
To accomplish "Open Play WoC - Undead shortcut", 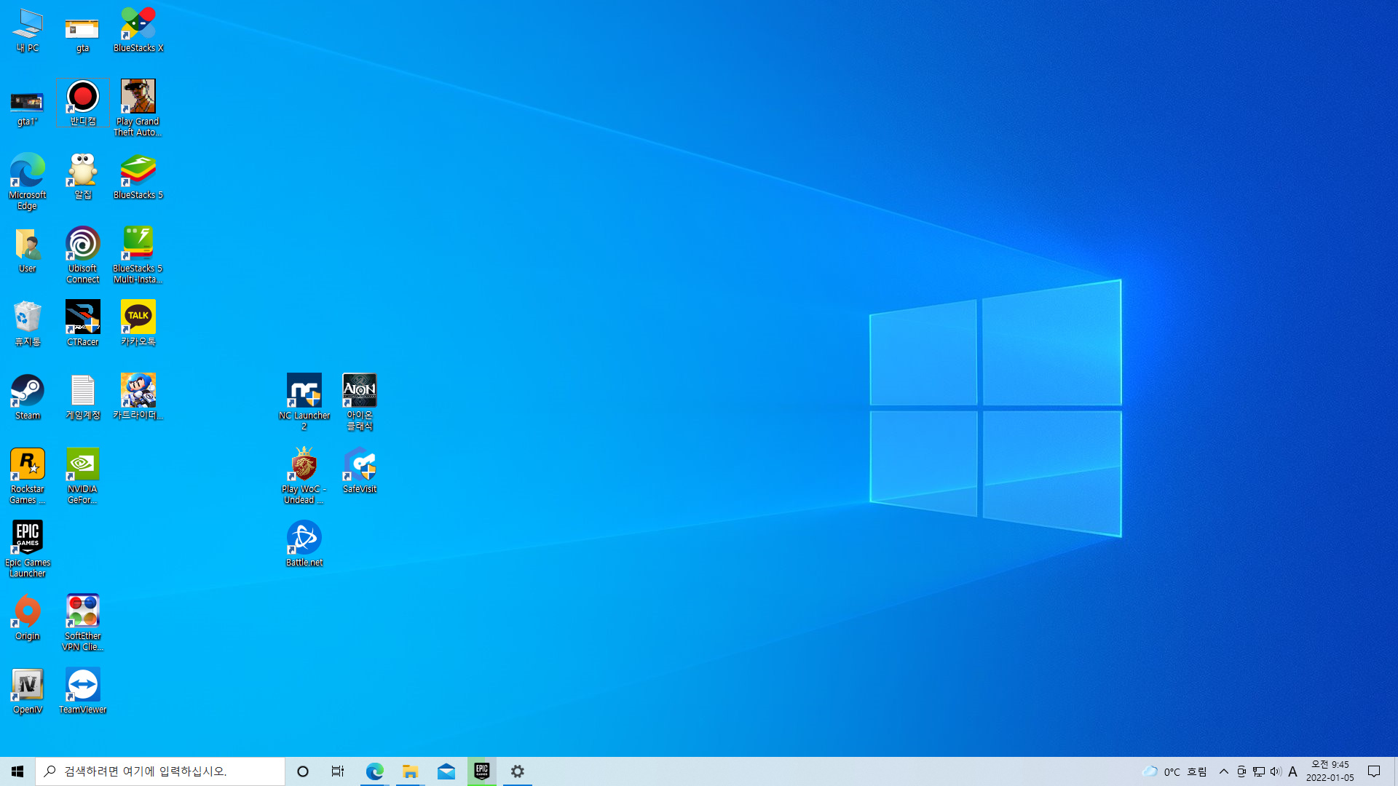I will (304, 477).
